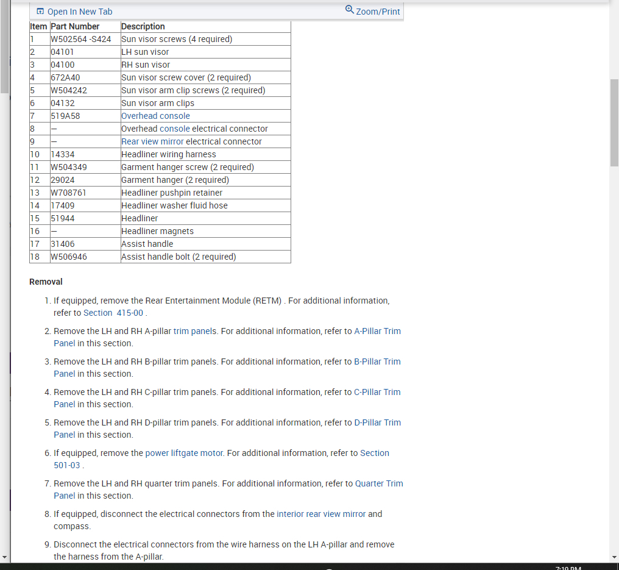Select part number 672A40 cell
This screenshot has height=570, width=619.
click(x=85, y=77)
